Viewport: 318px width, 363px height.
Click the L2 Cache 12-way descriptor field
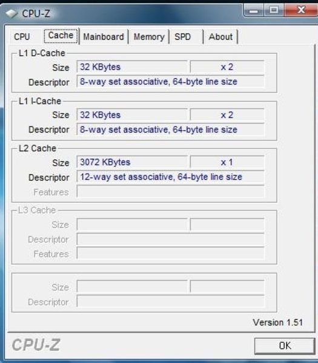[170, 177]
